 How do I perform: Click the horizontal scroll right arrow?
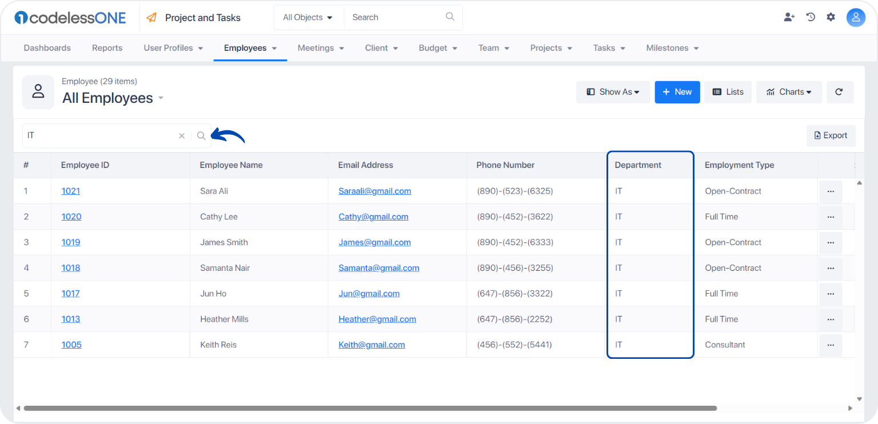click(851, 408)
